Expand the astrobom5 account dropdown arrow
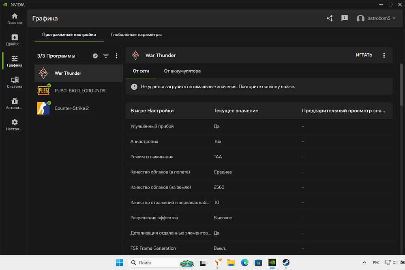 coord(394,18)
